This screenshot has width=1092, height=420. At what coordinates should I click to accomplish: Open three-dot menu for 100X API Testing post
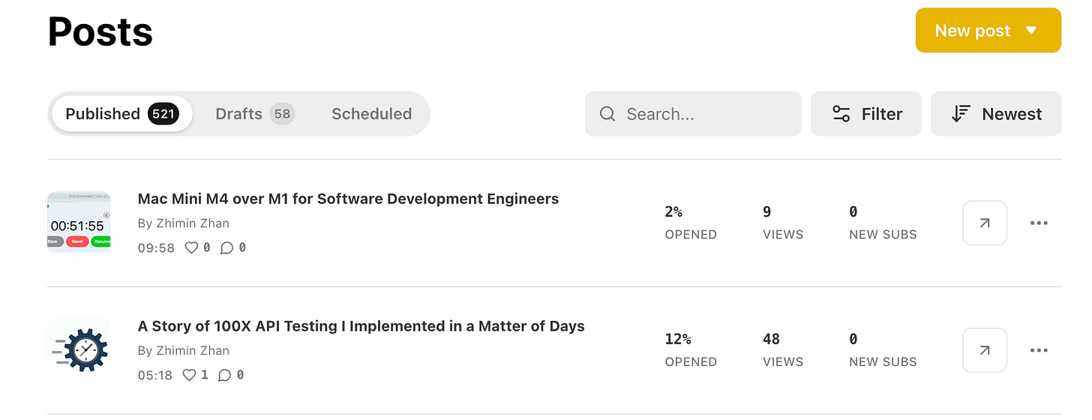[x=1039, y=350]
